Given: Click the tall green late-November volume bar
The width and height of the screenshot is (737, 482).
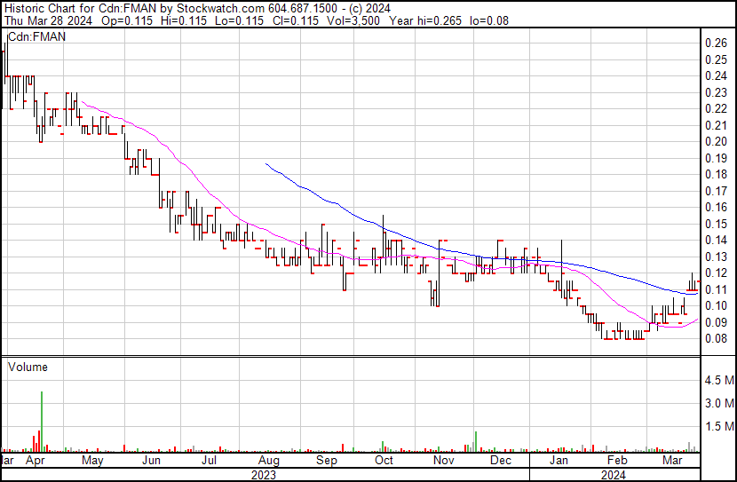Looking at the screenshot, I should 476,441.
